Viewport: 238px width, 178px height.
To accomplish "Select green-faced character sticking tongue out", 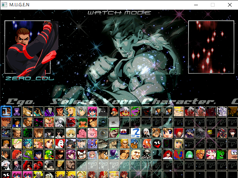I will (x=49, y=155).
